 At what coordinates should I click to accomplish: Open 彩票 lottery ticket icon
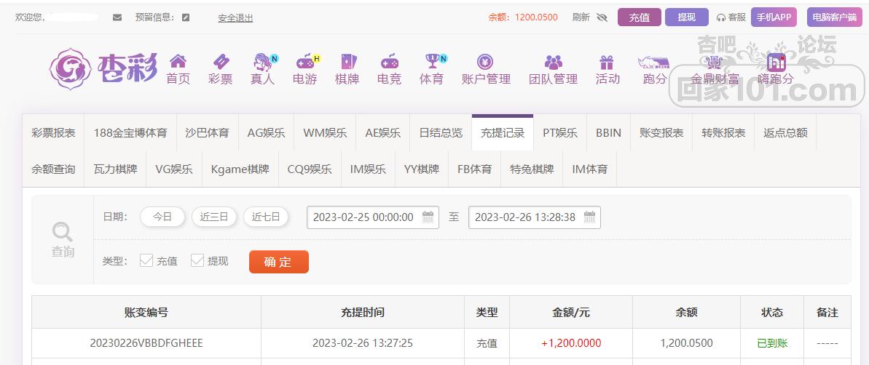pos(220,61)
